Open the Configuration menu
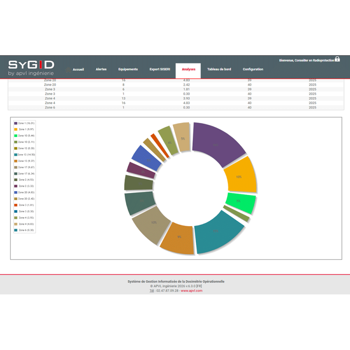The height and width of the screenshot is (350, 350). click(x=253, y=69)
